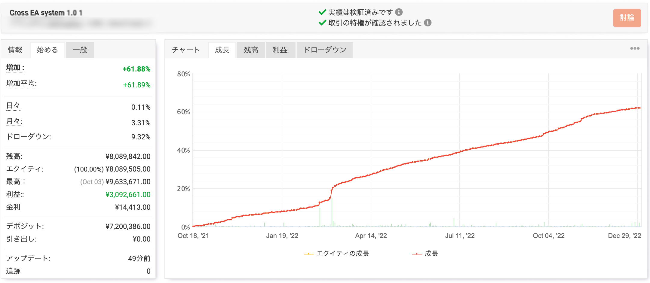The width and height of the screenshot is (650, 283).
Task: Click the Cross EA system 1.0 1 title
Action: [x=46, y=13]
